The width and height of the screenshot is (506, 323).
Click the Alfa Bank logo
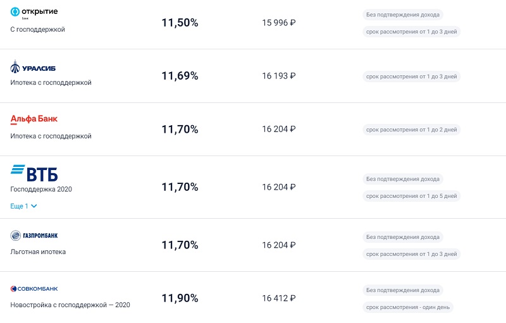[34, 119]
